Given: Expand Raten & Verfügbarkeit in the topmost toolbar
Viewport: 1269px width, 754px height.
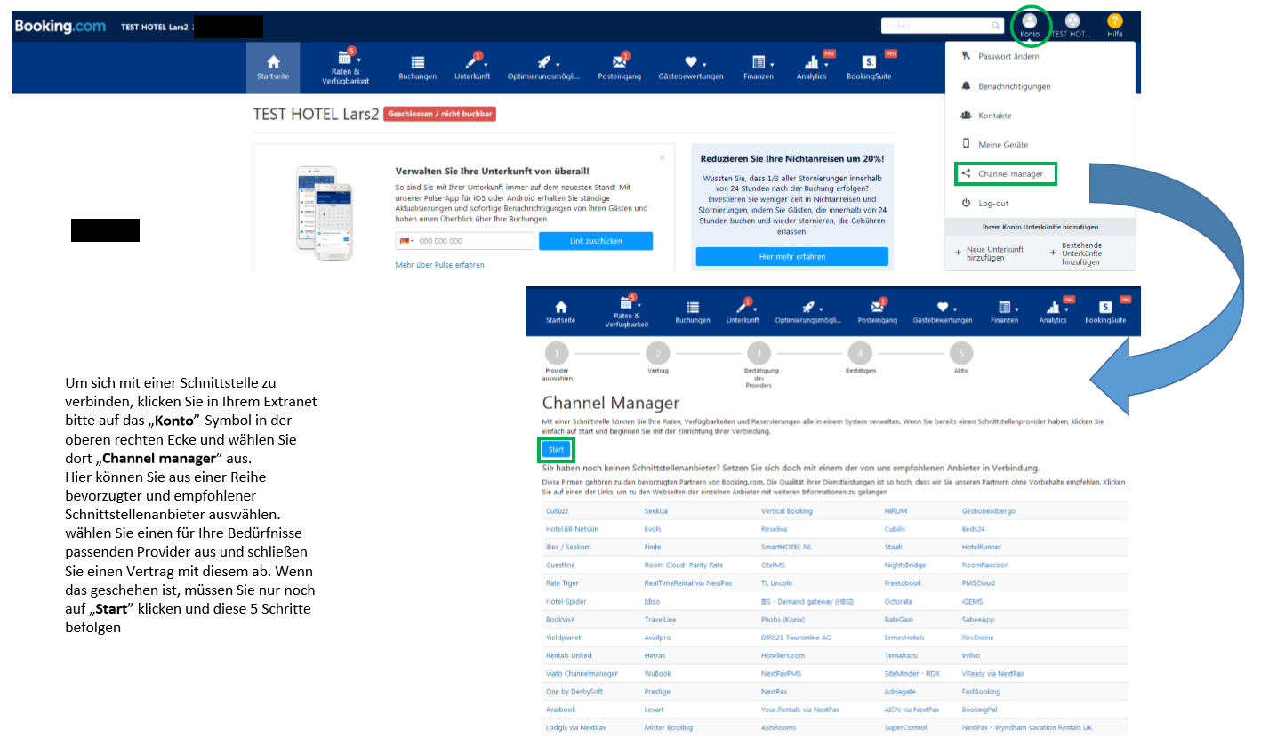Looking at the screenshot, I should pyautogui.click(x=345, y=67).
